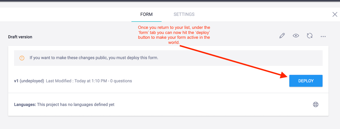Click the orange warning icon in banner
The height and width of the screenshot is (129, 340).
click(x=22, y=58)
